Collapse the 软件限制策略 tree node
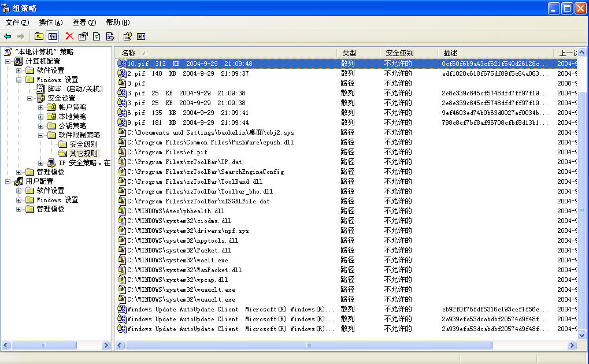Screen dimensions: 589x364 [41, 135]
